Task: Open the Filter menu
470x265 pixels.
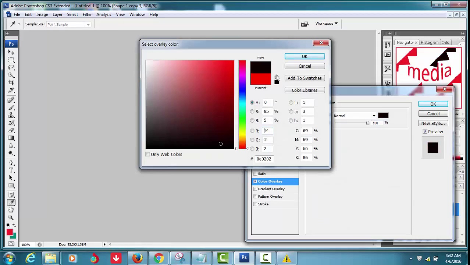Action: tap(87, 14)
